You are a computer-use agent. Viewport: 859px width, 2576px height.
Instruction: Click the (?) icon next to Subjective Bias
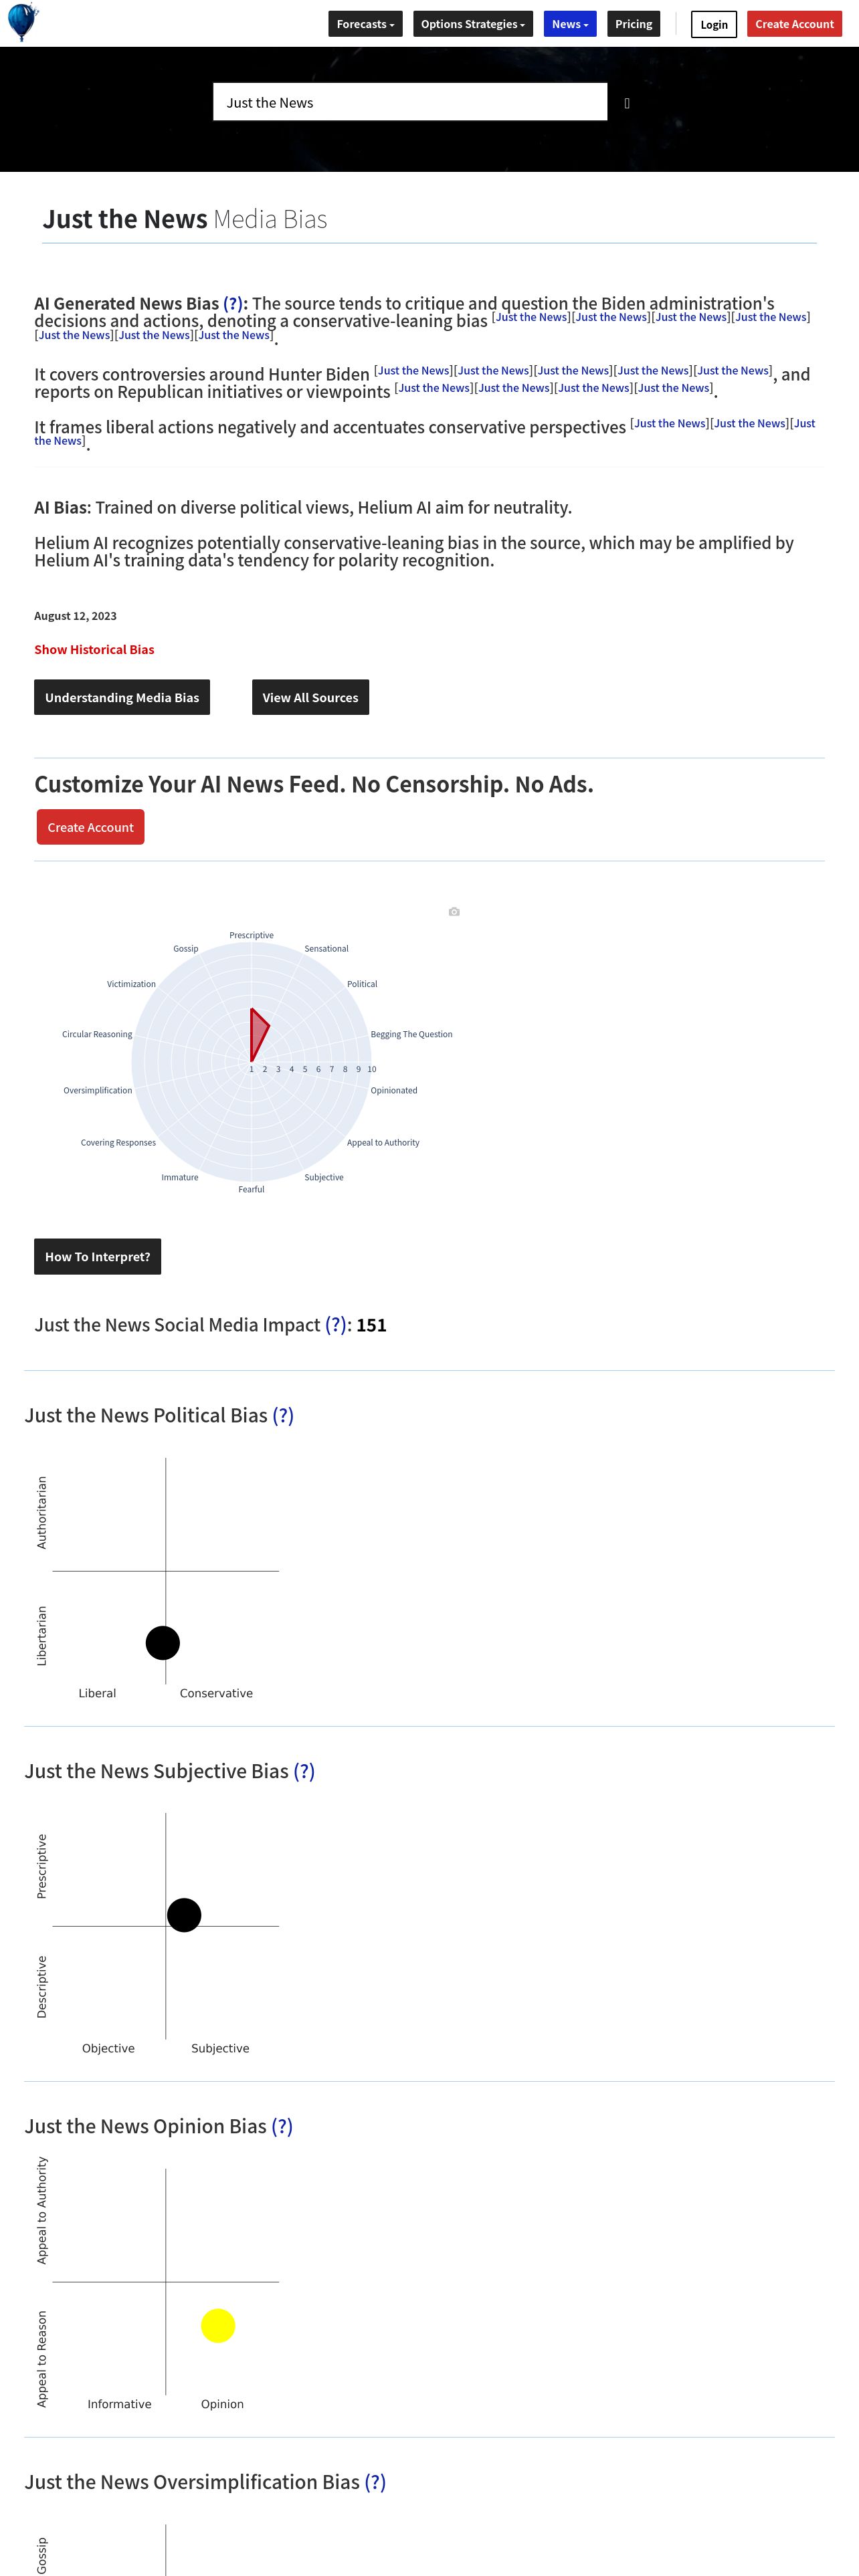click(x=304, y=1771)
